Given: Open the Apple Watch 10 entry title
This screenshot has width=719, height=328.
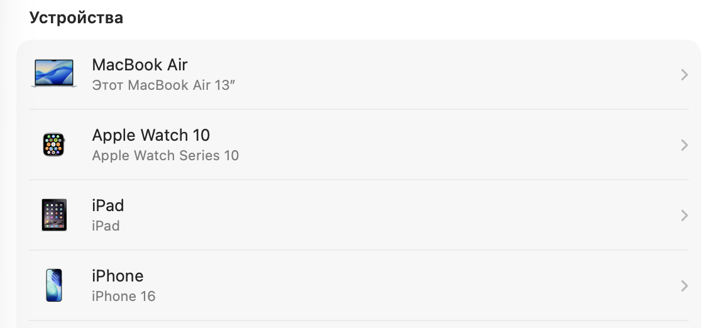Looking at the screenshot, I should pyautogui.click(x=151, y=135).
